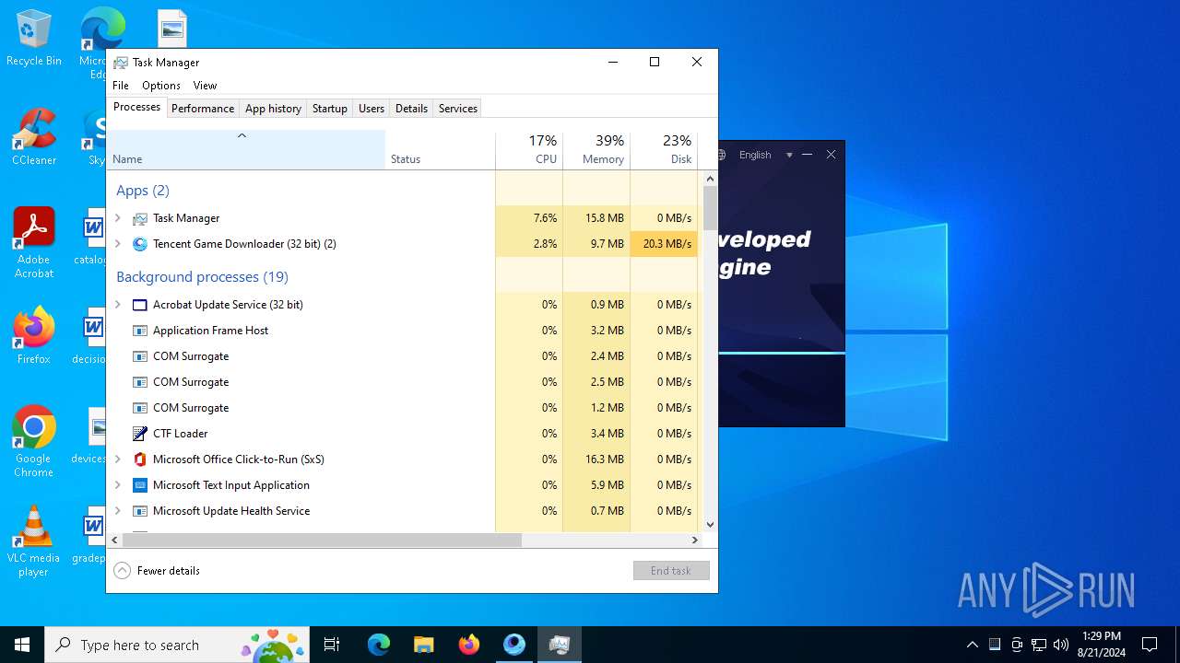Viewport: 1180px width, 663px height.
Task: Open VLC media player desktop shortcut
Action: click(x=33, y=541)
